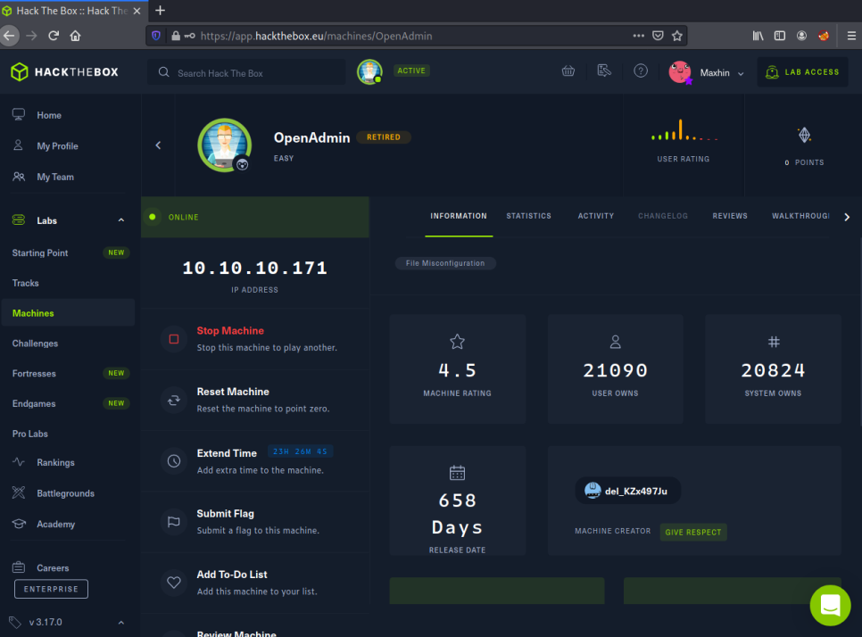This screenshot has width=862, height=637.
Task: Open Rankings in sidebar
Action: 55,463
